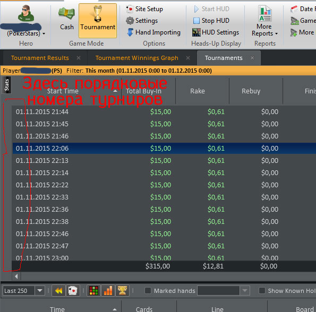Image resolution: width=316 pixels, height=312 pixels.
Task: Close the Tournament Results tab
Action: 79,58
